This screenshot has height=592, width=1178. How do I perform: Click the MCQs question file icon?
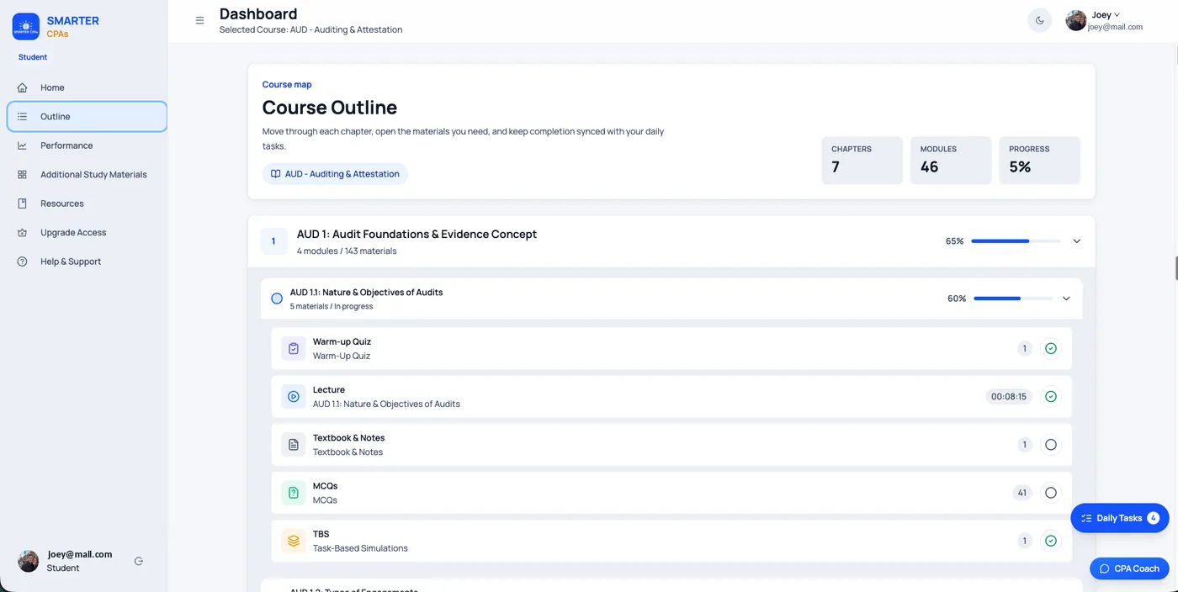294,493
